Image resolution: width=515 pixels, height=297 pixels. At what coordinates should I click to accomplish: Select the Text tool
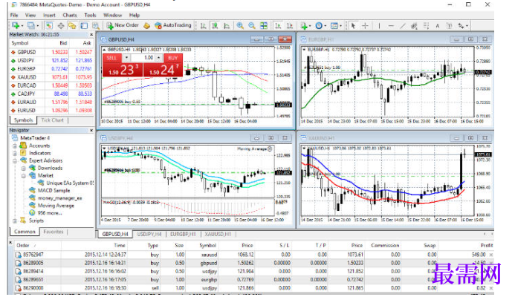tap(438, 25)
